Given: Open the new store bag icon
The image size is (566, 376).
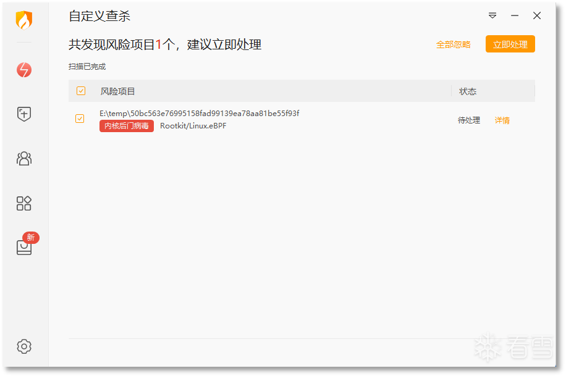Looking at the screenshot, I should pos(24,247).
